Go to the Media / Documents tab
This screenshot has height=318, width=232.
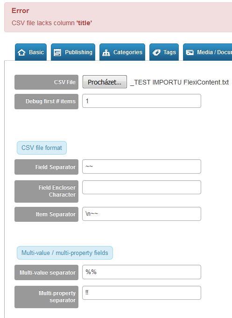(207, 52)
